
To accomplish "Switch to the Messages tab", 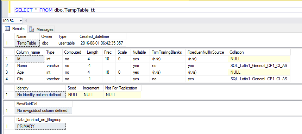I will 41,29.
